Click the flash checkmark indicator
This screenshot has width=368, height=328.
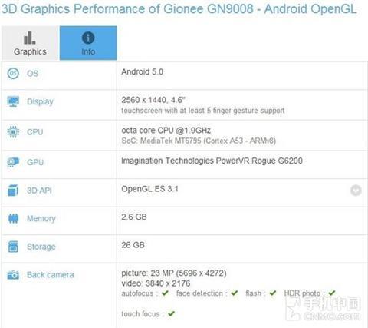pos(273,293)
